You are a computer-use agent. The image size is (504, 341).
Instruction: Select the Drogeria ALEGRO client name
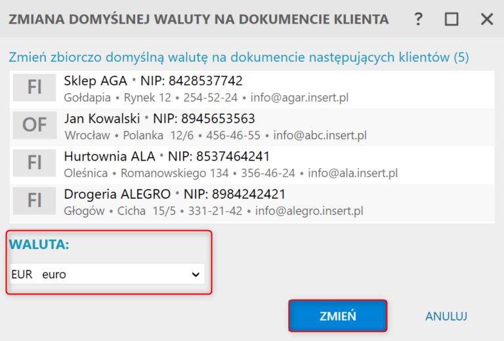tap(117, 195)
